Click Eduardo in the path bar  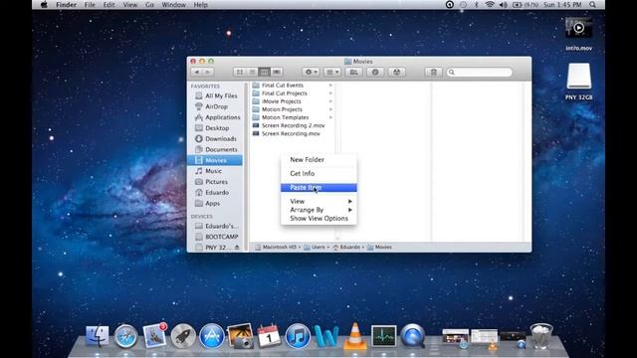pyautogui.click(x=346, y=247)
